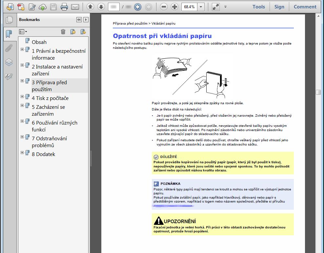Click the New bookmark icon
Viewport: 324px width, 253px height.
pos(73,31)
